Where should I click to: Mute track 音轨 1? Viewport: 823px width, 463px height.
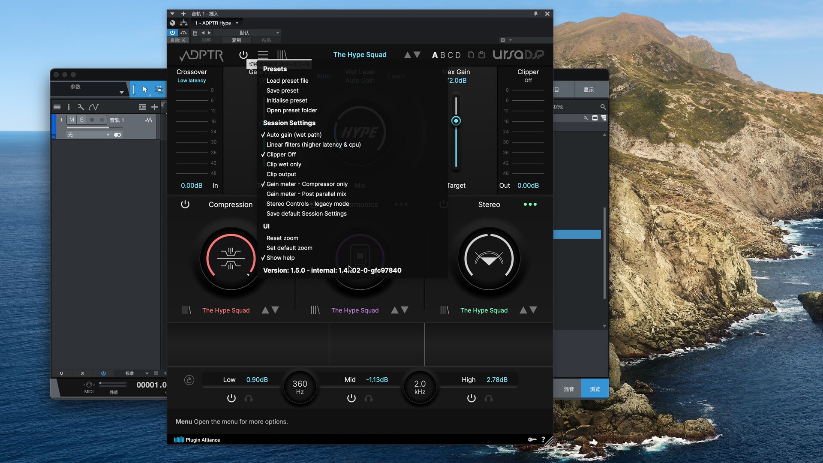[72, 120]
